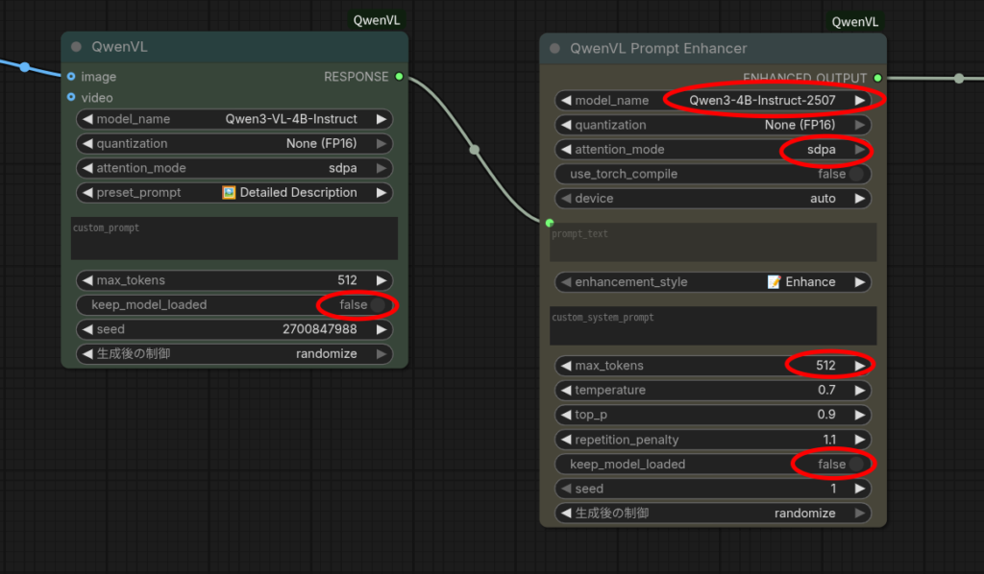Decrease top_p with the left arrow
The width and height of the screenshot is (984, 574).
coord(566,416)
